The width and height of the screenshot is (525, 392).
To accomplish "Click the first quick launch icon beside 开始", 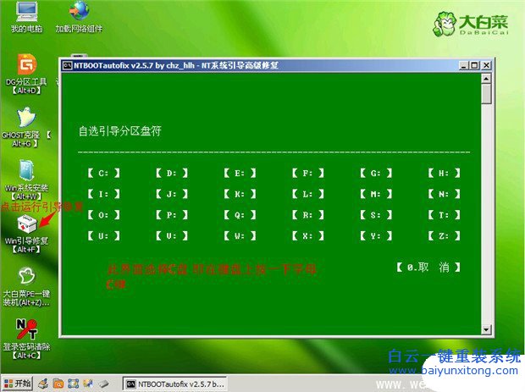I will (43, 384).
